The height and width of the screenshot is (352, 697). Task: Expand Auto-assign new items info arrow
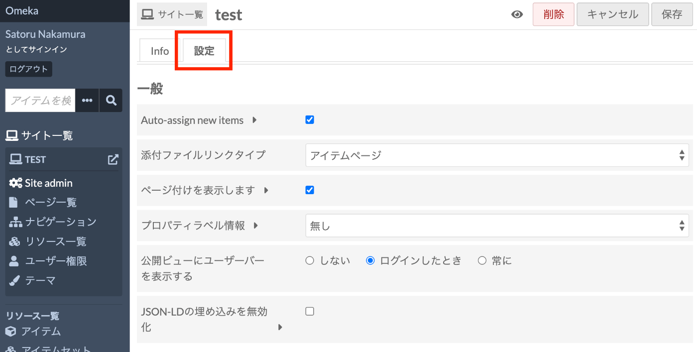coord(254,120)
